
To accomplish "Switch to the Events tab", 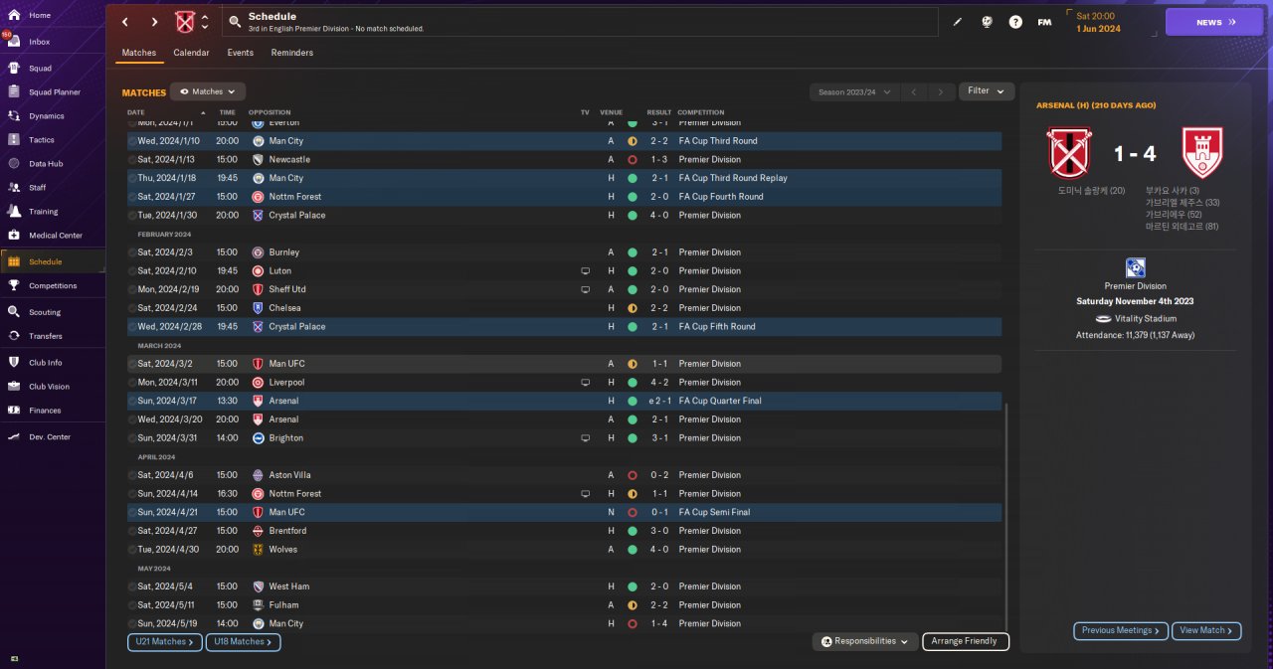I will pos(240,53).
